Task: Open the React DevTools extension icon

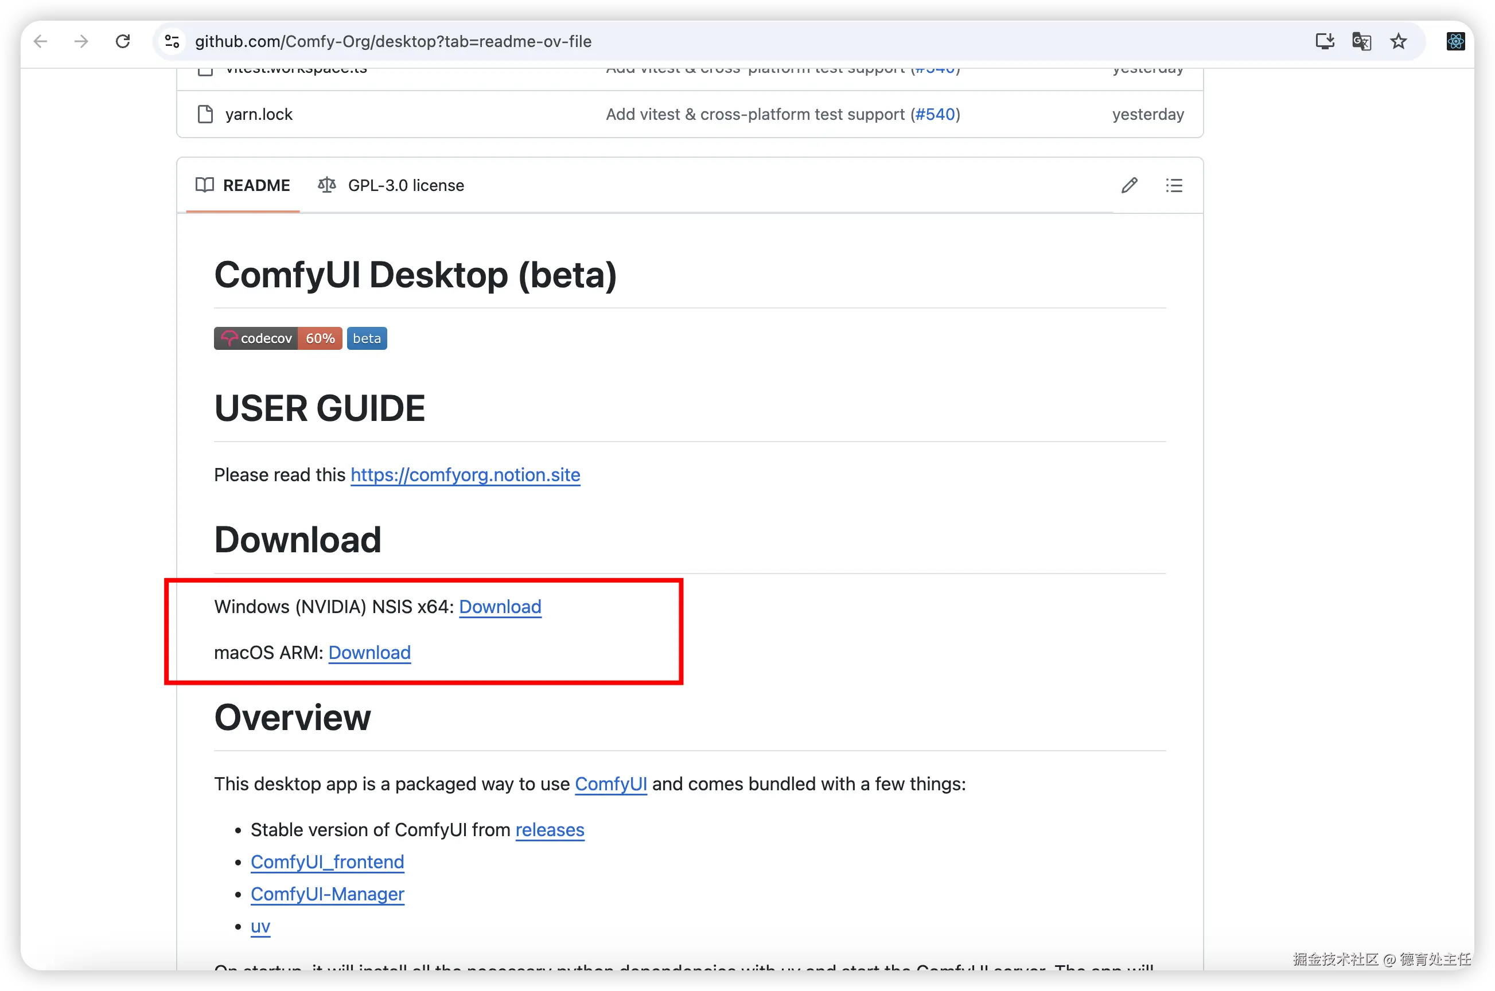Action: tap(1455, 42)
